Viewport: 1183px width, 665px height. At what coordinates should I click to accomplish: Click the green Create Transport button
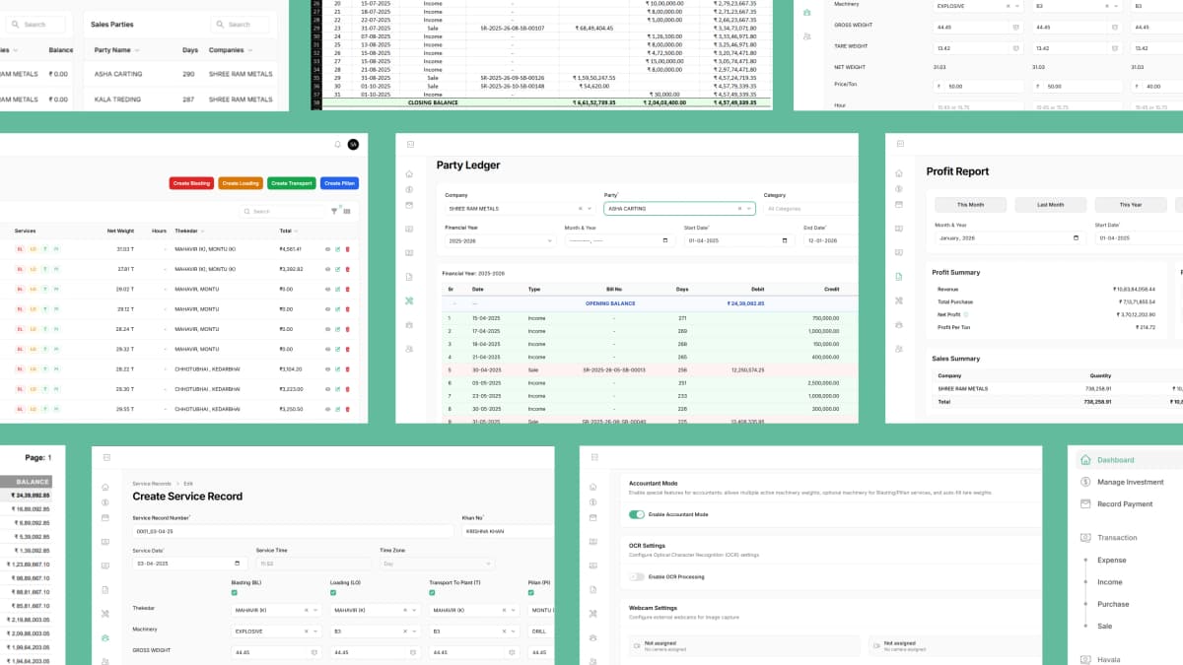(x=292, y=183)
